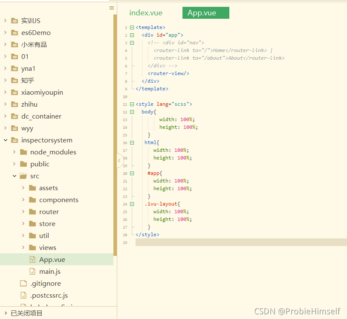Click the public folder icon
The image size is (347, 319).
(x=23, y=164)
